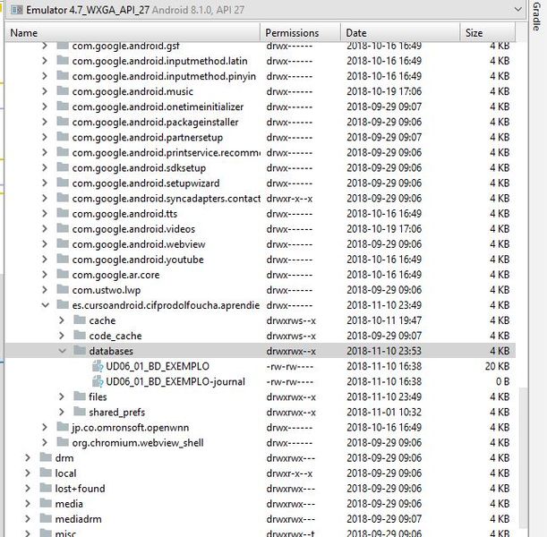The image size is (547, 537).
Task: Click the mediadrm folder icon
Action: (46, 518)
